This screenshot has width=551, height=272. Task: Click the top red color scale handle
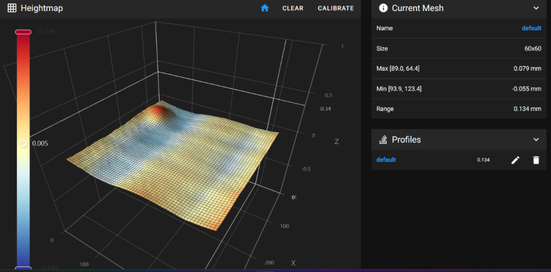(x=23, y=32)
